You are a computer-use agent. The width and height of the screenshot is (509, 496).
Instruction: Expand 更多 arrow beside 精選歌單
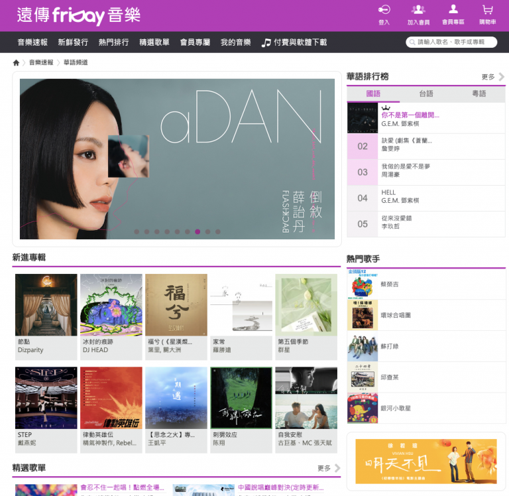click(337, 468)
